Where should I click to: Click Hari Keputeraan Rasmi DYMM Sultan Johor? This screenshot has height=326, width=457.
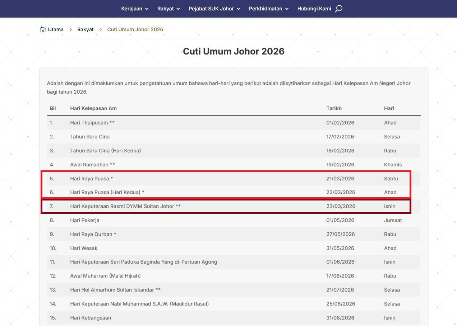pyautogui.click(x=125, y=206)
